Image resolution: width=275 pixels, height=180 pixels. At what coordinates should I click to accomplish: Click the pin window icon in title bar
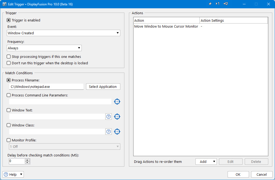click(210, 4)
